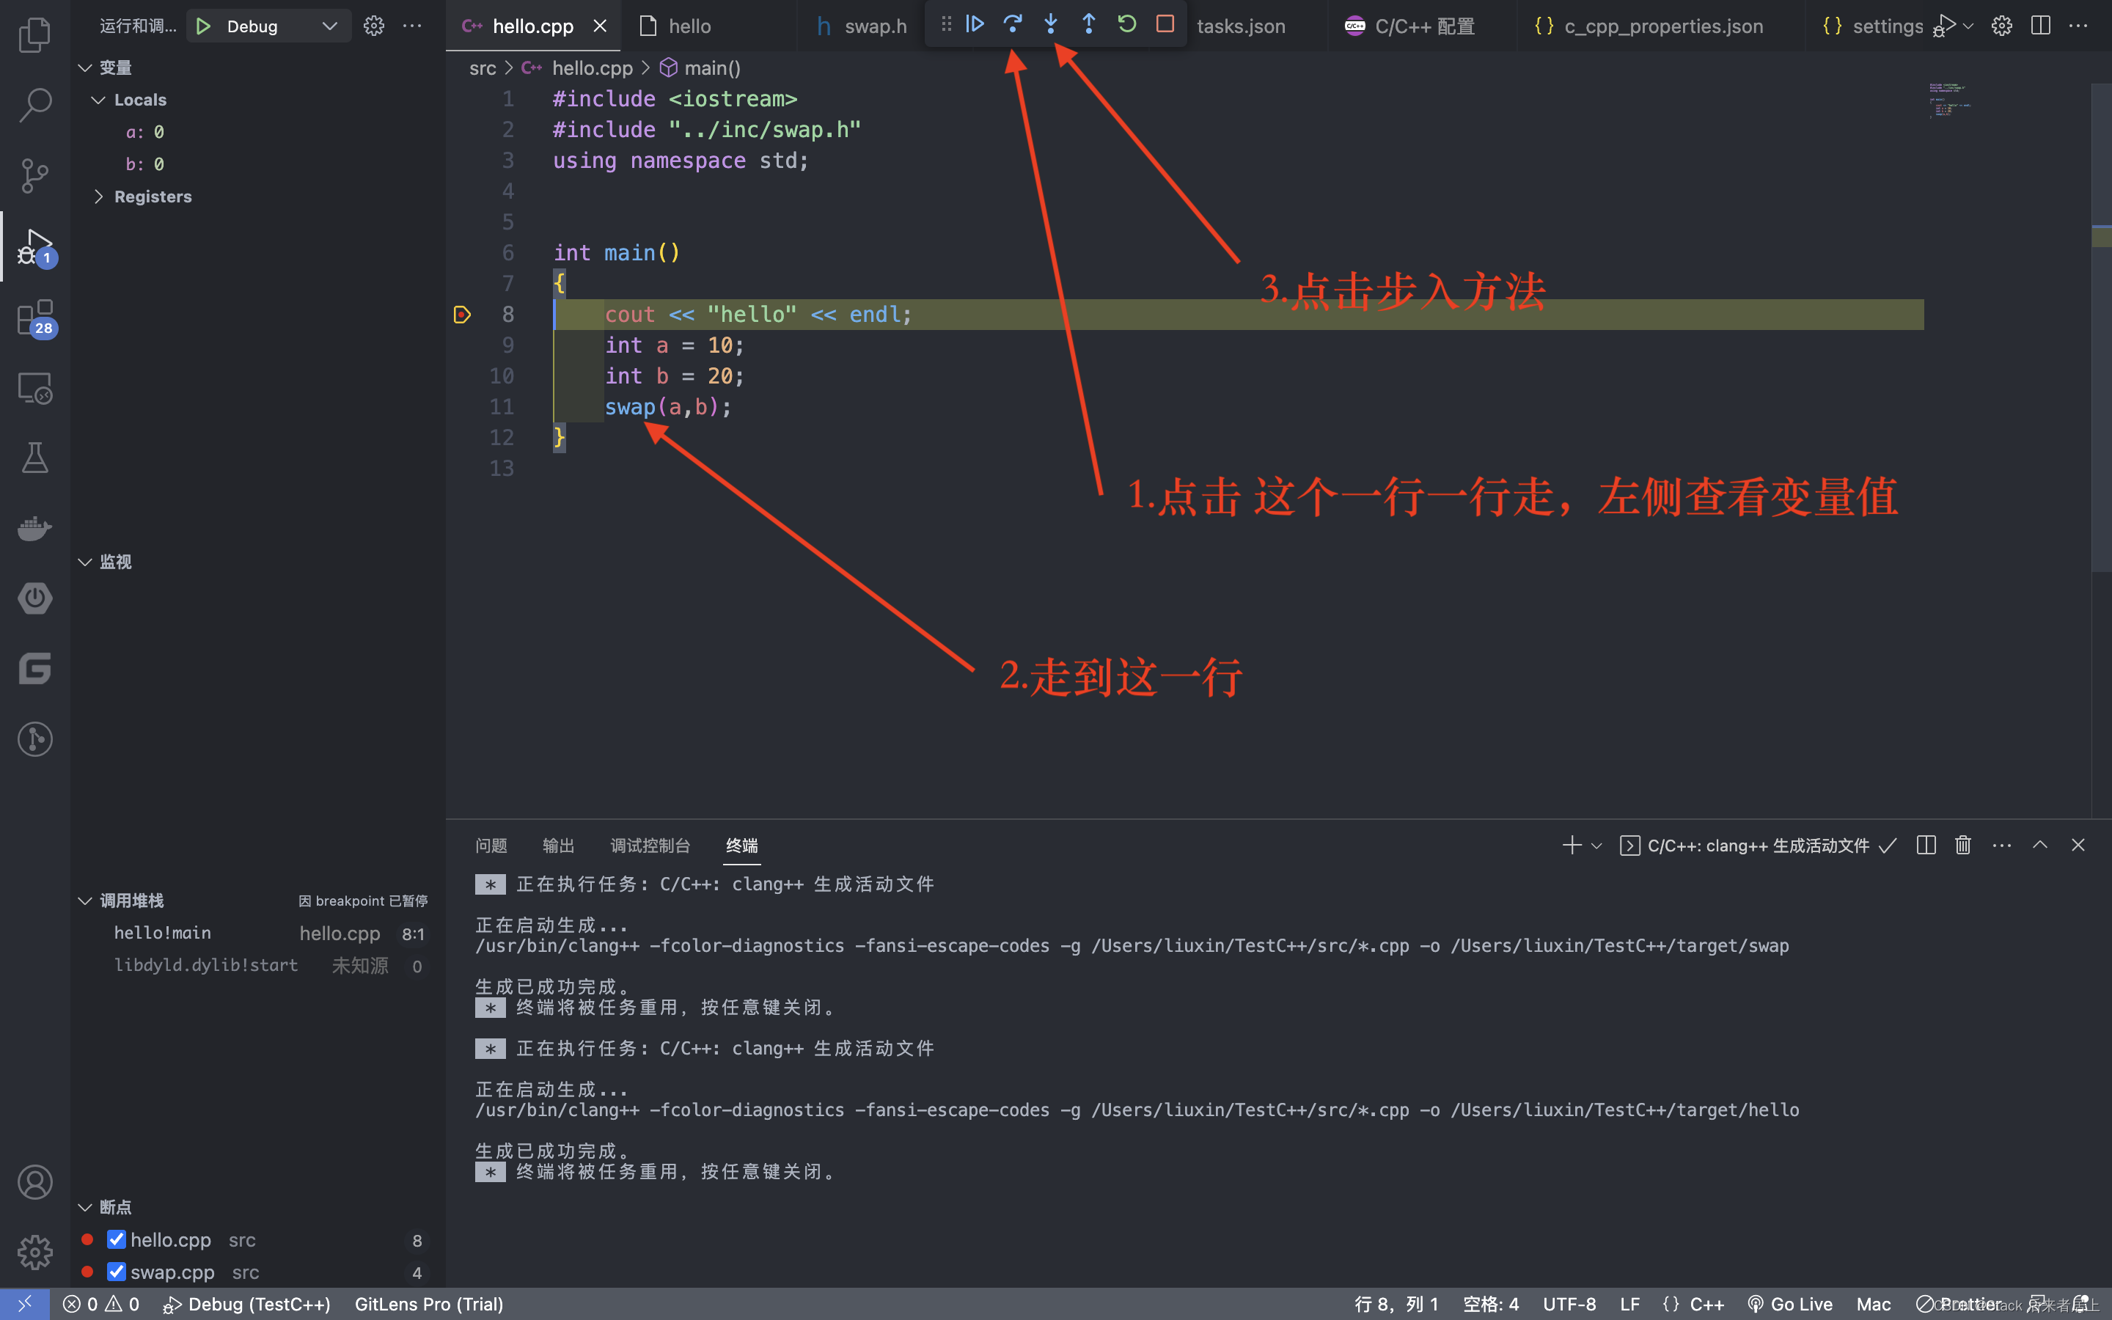Click 空格: 4 indentation in status bar
The height and width of the screenshot is (1320, 2112).
click(1491, 1303)
